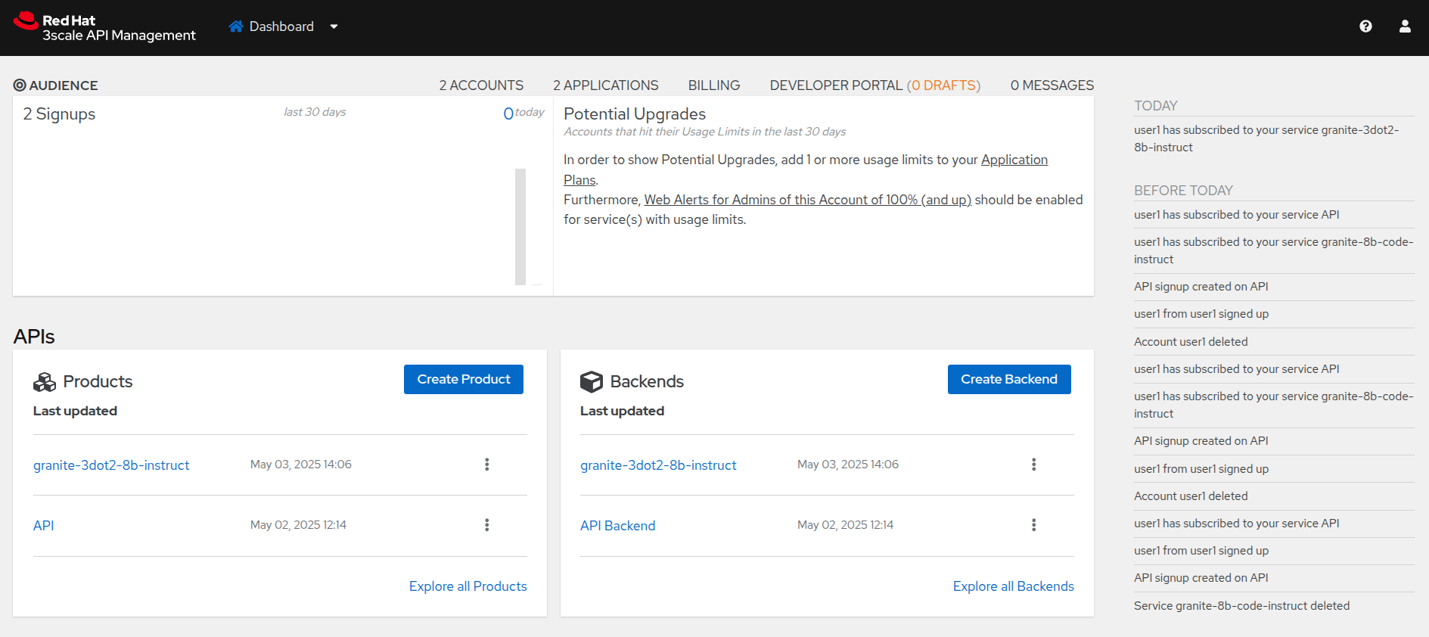Viewport: 1429px width, 637px height.
Task: Click the Backends section heading
Action: (x=647, y=382)
